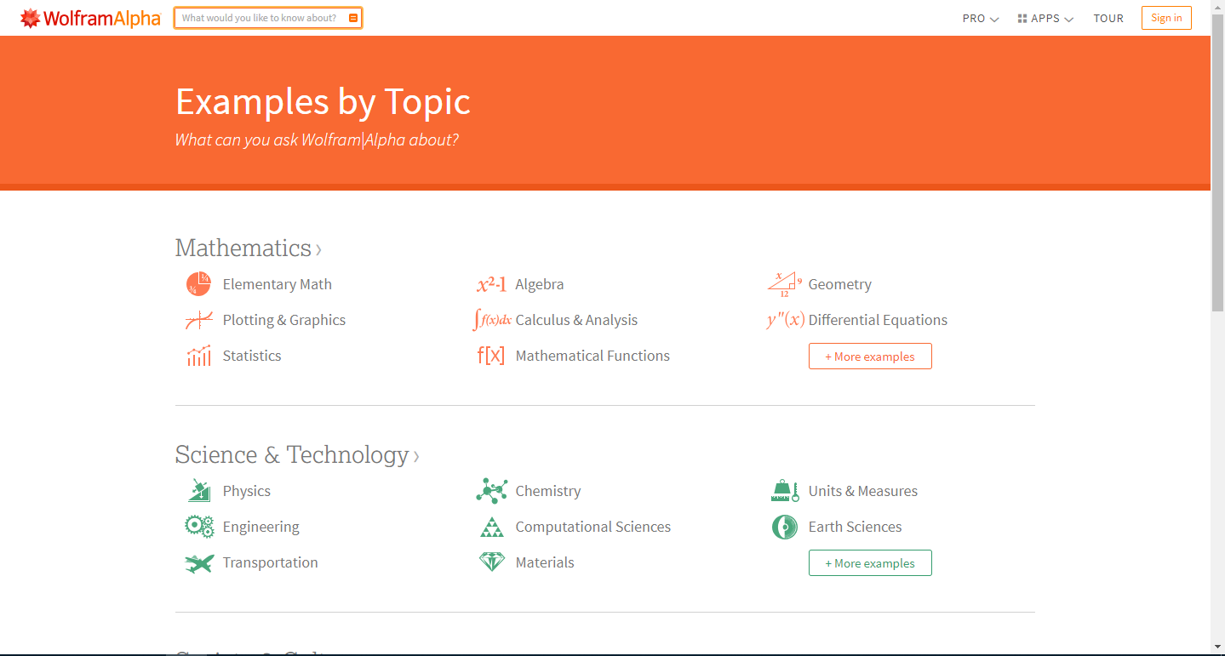Click the Transportation airplane icon
1225x656 pixels.
198,562
